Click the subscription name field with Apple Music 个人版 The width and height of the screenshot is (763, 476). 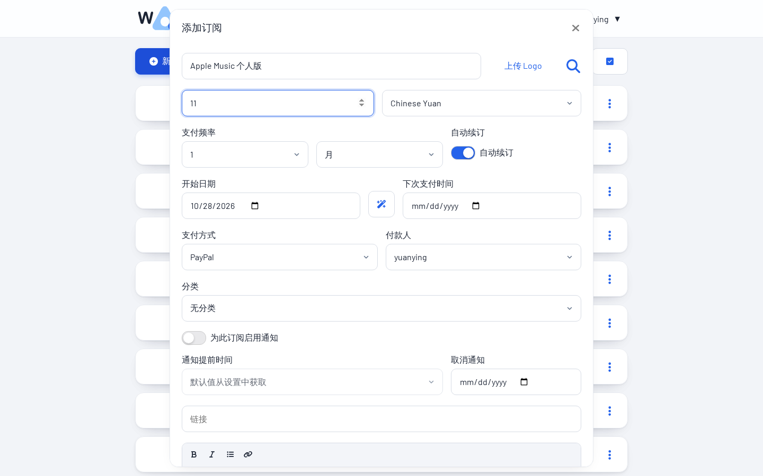pos(331,66)
